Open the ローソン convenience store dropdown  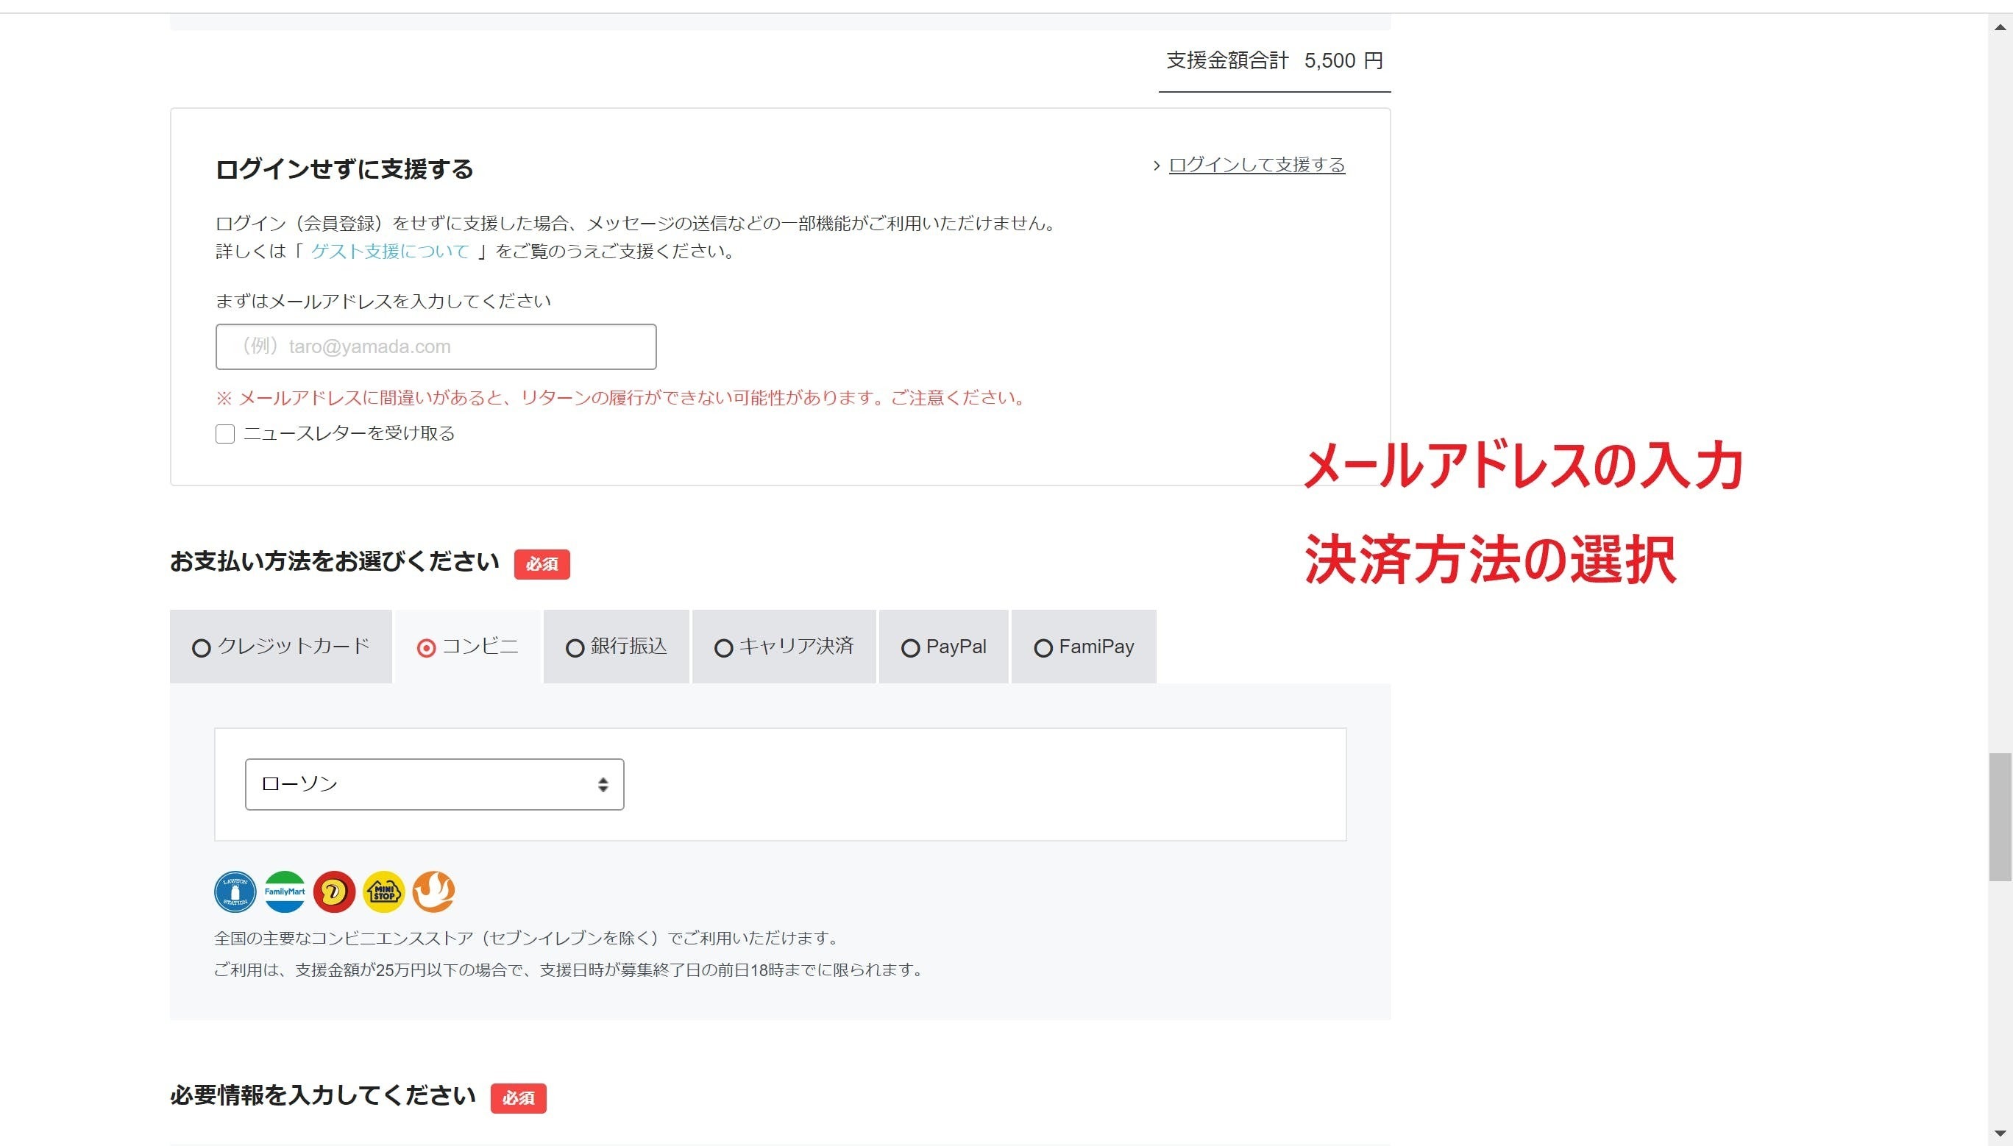tap(434, 784)
